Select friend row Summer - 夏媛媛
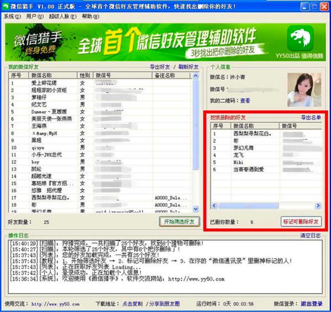Screen dimensions: 331x312 pos(100,112)
